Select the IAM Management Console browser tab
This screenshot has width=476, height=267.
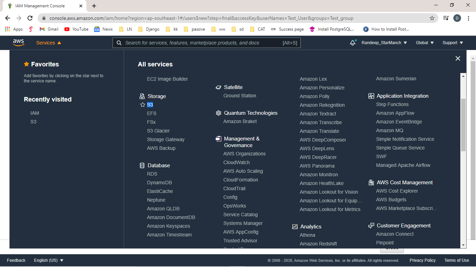point(45,6)
